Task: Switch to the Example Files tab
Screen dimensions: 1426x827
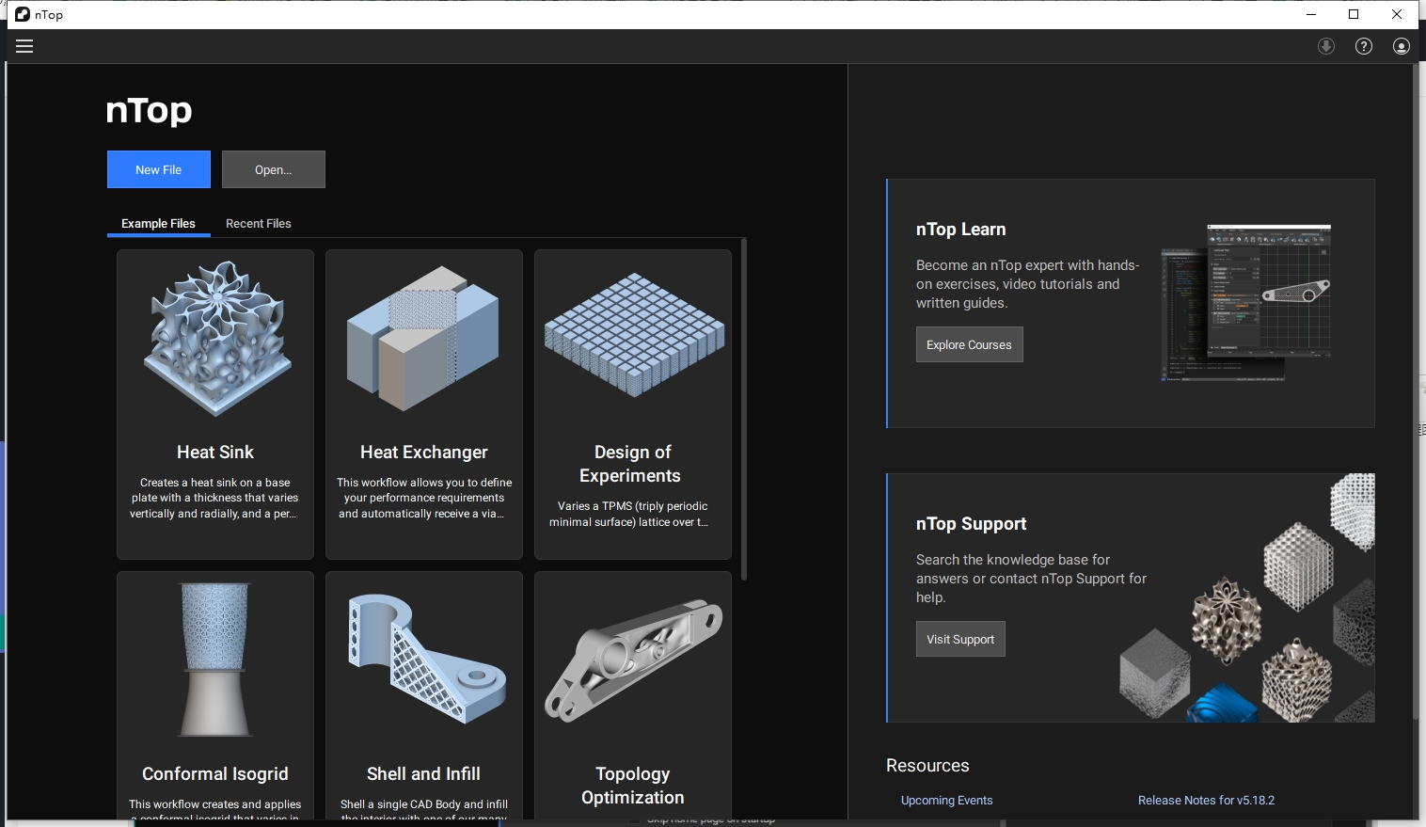Action: (158, 224)
